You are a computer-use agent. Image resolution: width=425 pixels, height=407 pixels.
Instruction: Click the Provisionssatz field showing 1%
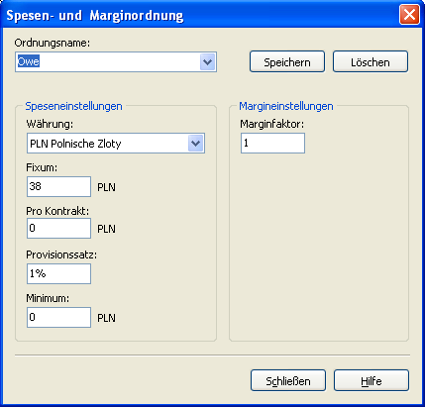point(58,273)
